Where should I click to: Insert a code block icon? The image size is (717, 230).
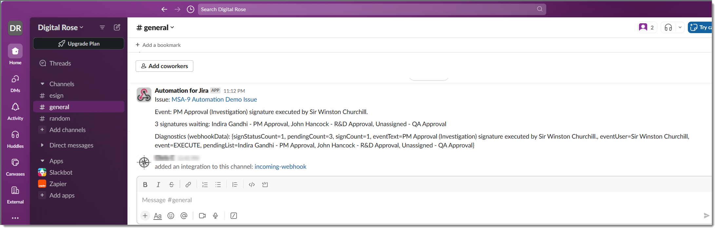tap(265, 185)
